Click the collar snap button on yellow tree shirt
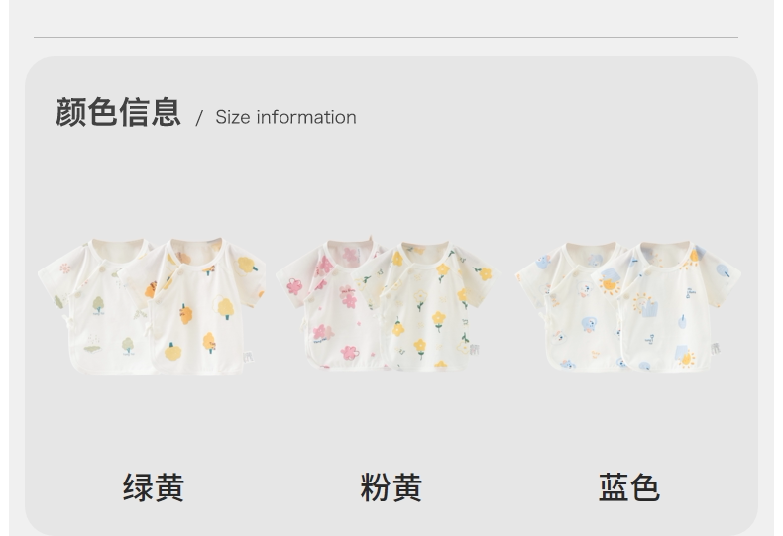This screenshot has height=536, width=783. tap(178, 271)
